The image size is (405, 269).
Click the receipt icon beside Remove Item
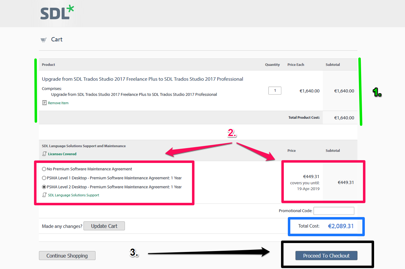tap(44, 103)
